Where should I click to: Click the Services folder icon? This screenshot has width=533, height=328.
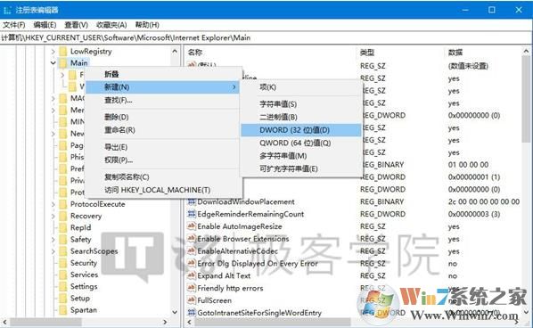pyautogui.click(x=63, y=275)
